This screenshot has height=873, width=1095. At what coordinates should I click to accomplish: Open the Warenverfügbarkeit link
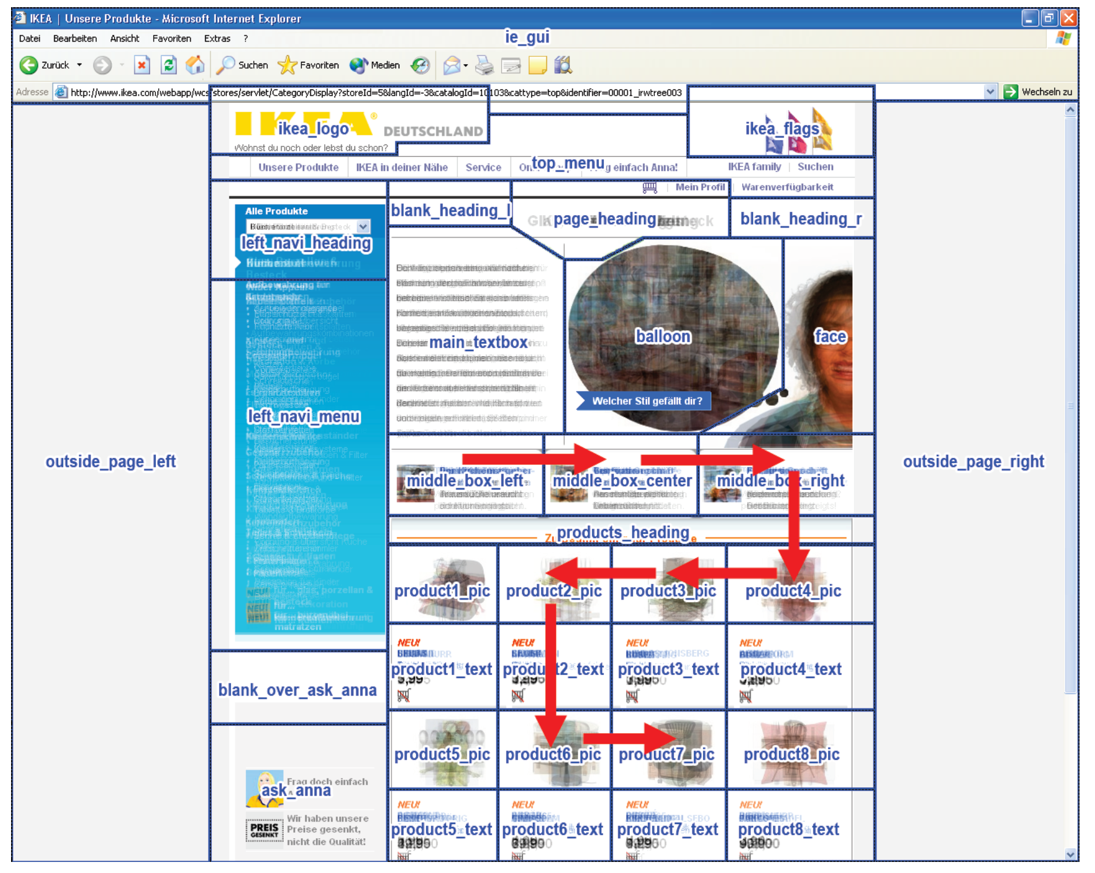tap(787, 187)
